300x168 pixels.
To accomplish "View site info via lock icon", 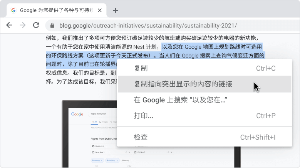I will tap(52, 26).
